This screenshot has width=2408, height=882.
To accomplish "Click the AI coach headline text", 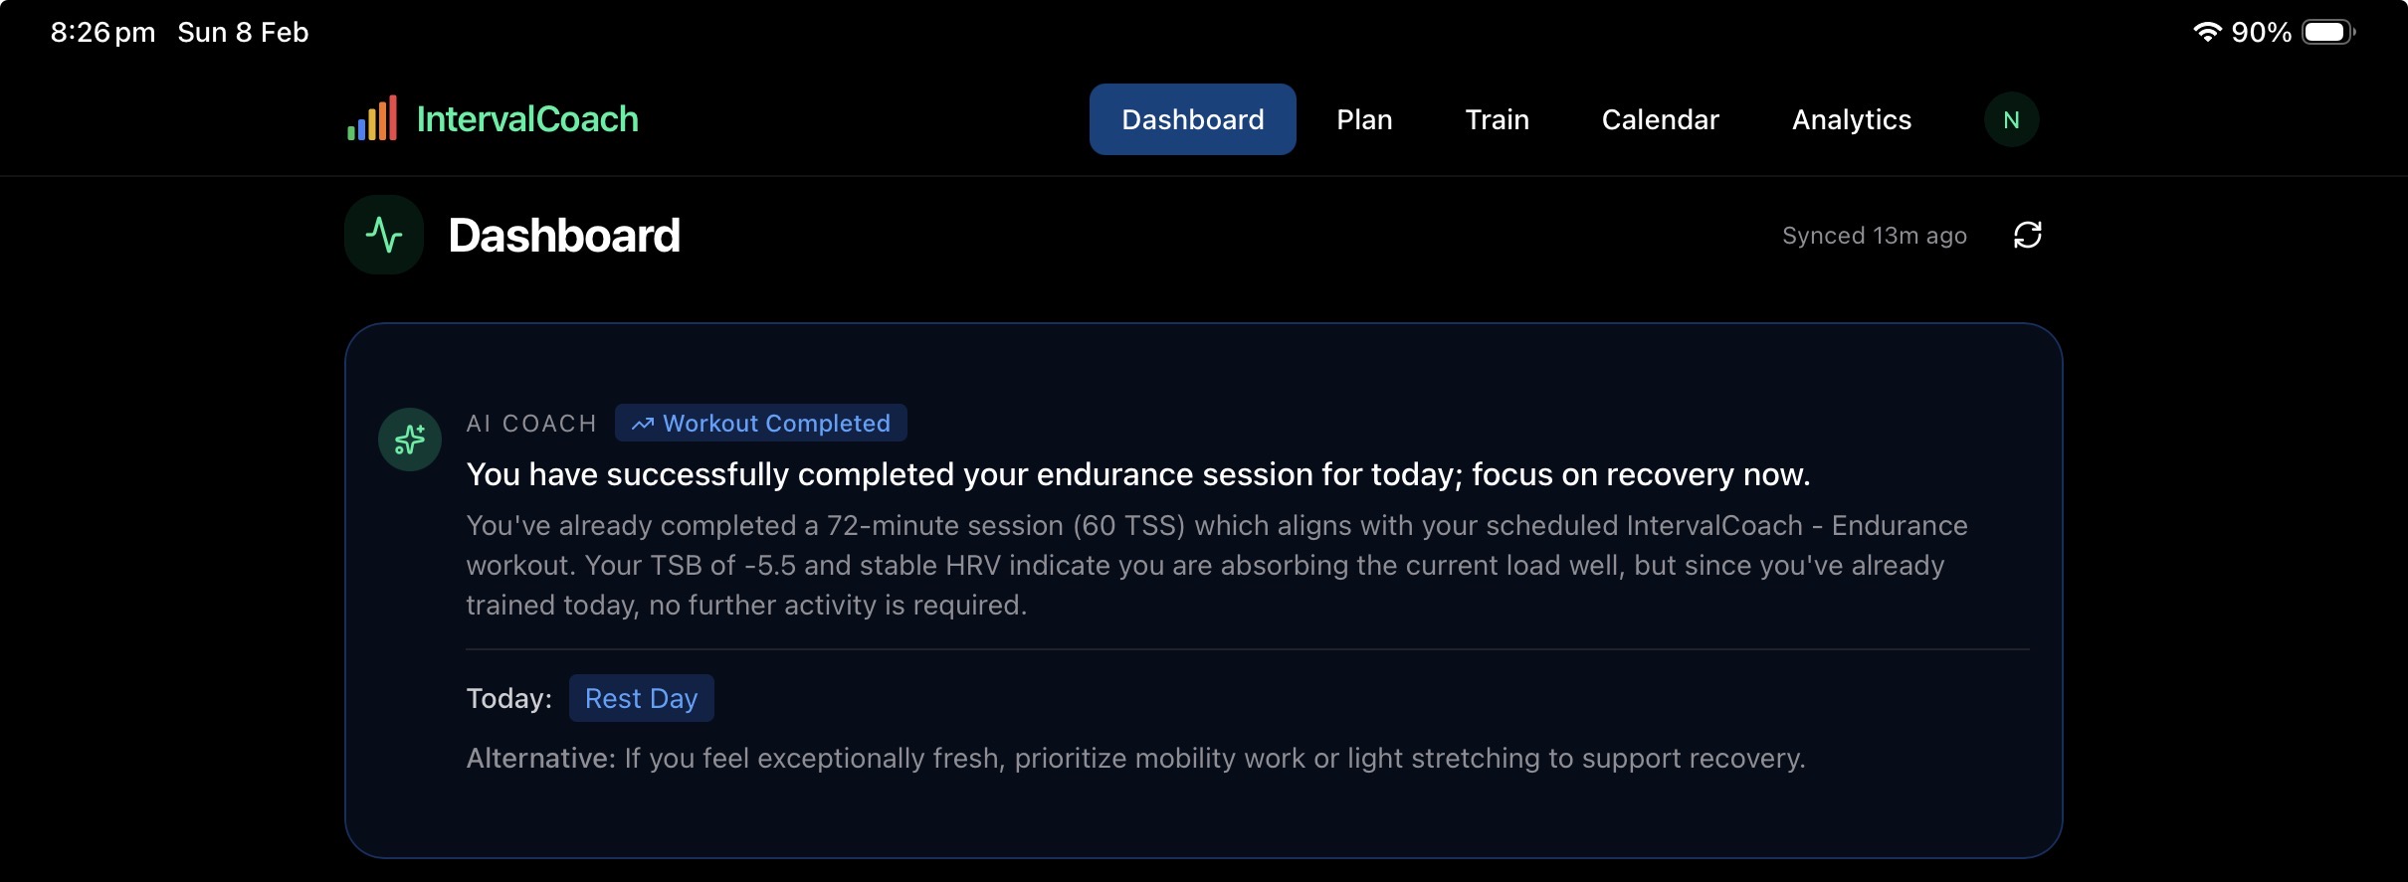I will coord(1137,474).
